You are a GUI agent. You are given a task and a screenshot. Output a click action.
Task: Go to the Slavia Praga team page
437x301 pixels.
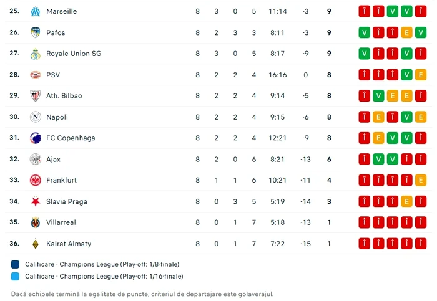click(67, 201)
